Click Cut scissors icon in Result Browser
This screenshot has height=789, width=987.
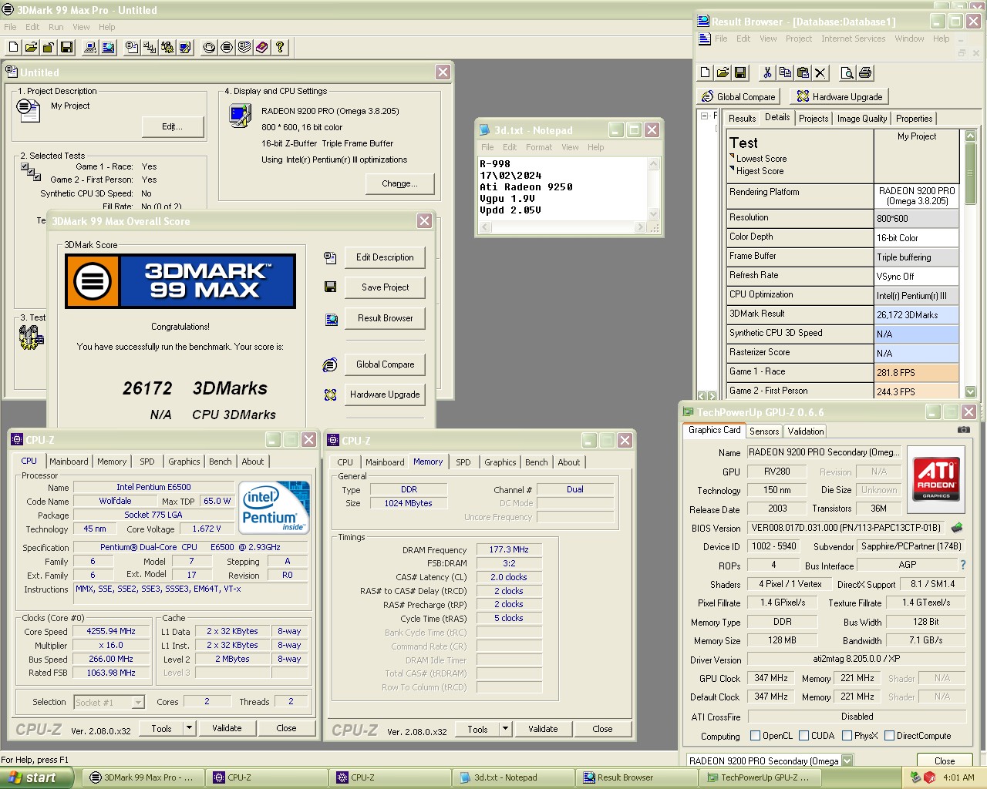click(x=767, y=72)
